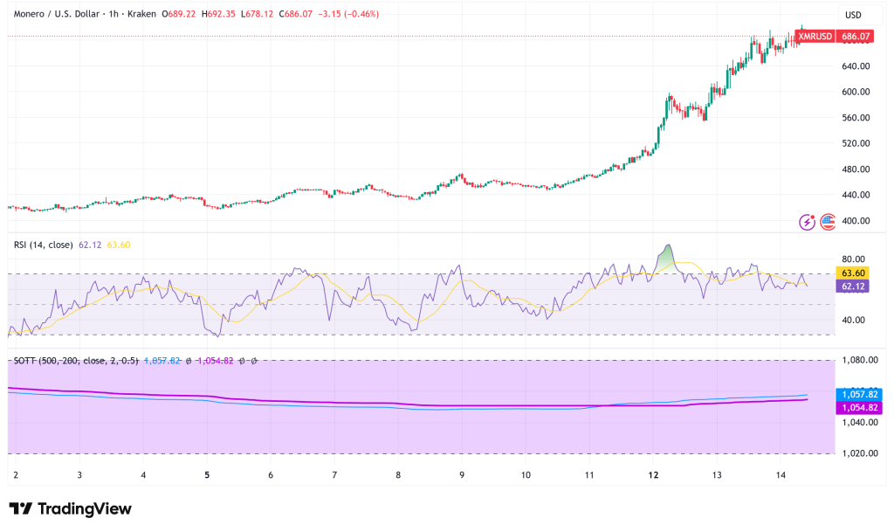Click the purple lightning bolt events icon

coord(807,222)
